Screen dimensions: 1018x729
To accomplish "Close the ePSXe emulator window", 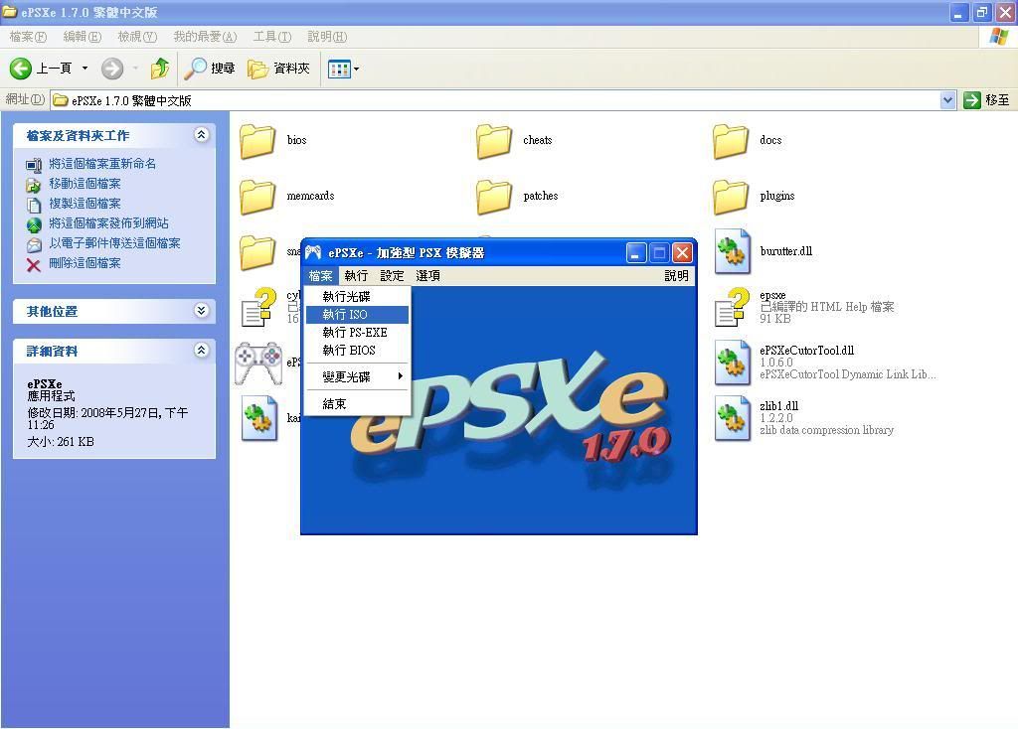I will [682, 253].
